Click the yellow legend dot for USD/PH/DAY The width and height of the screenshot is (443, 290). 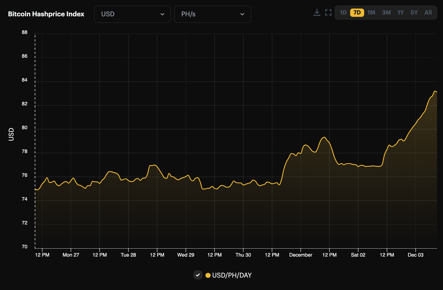pyautogui.click(x=208, y=275)
